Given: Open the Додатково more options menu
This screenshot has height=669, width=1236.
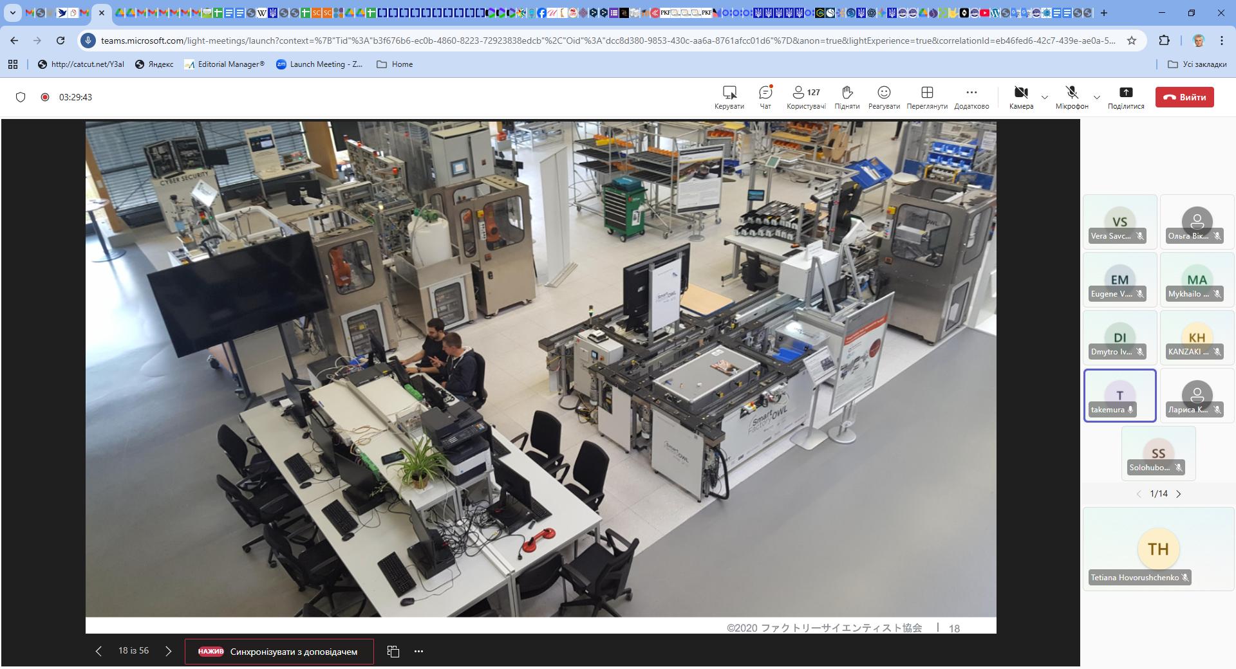Looking at the screenshot, I should [971, 97].
